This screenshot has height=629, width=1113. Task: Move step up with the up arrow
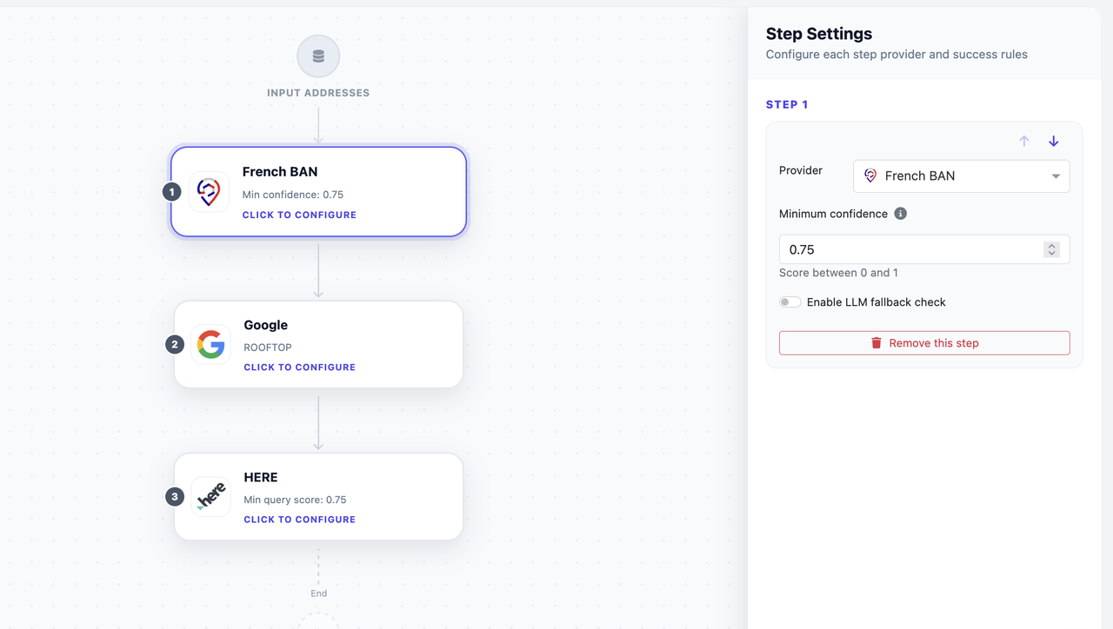tap(1024, 141)
